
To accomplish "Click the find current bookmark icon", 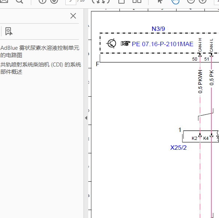I will (9, 31).
